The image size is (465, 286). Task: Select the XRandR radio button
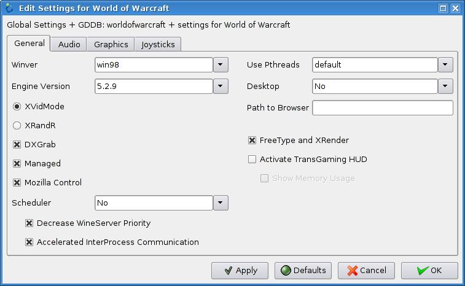(17, 125)
